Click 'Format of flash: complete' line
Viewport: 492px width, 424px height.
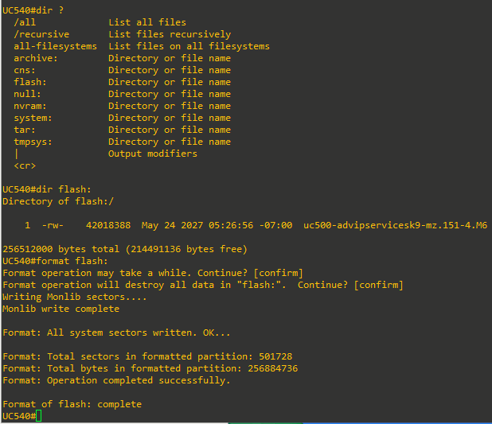coord(72,404)
